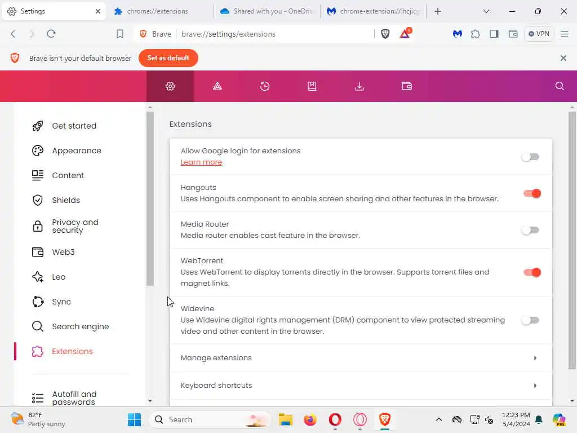Enable the Widevine toggle
The image size is (577, 433).
pyautogui.click(x=530, y=320)
